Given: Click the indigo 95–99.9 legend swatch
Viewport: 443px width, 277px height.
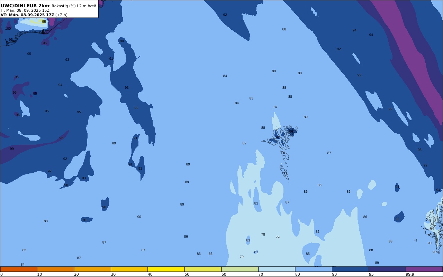Looking at the screenshot, I should click(387, 269).
